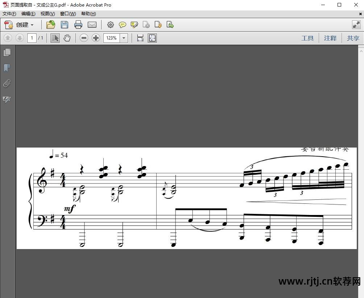Zoom in with the plus button
Viewport: 364px width, 298px height.
click(96, 38)
